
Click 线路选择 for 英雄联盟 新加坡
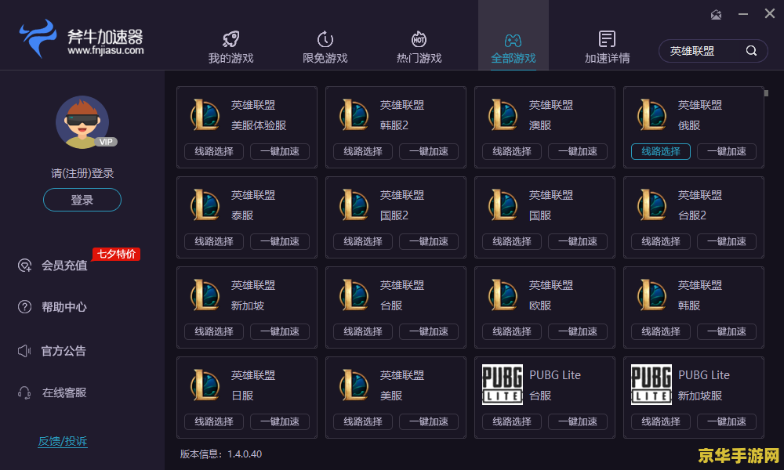[x=214, y=331]
